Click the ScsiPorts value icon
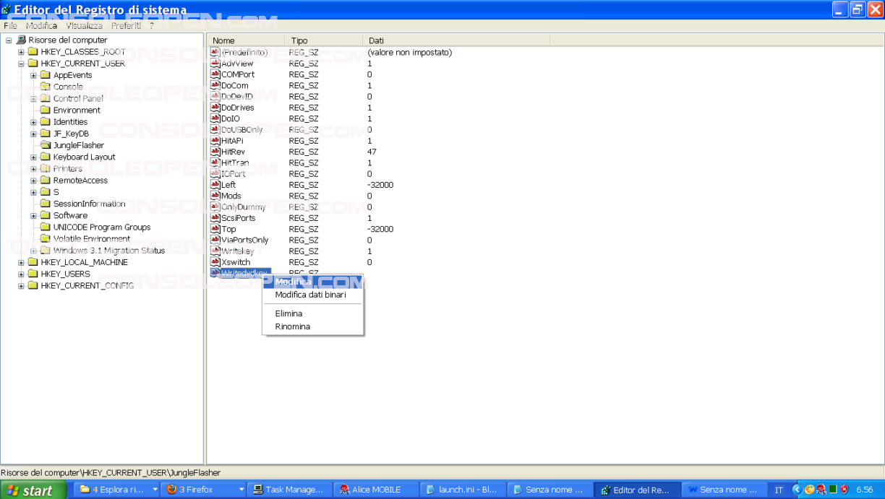The height and width of the screenshot is (499, 885). click(x=215, y=218)
